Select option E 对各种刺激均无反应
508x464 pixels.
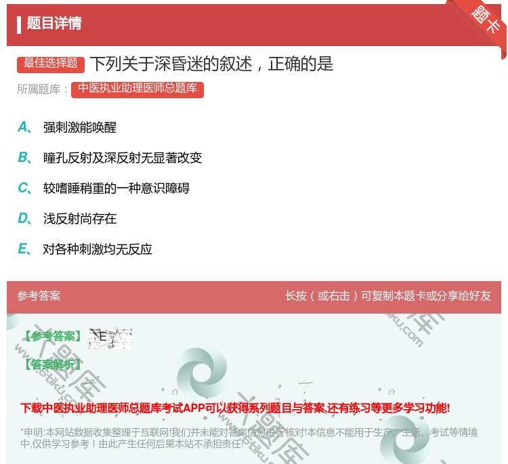[85, 249]
